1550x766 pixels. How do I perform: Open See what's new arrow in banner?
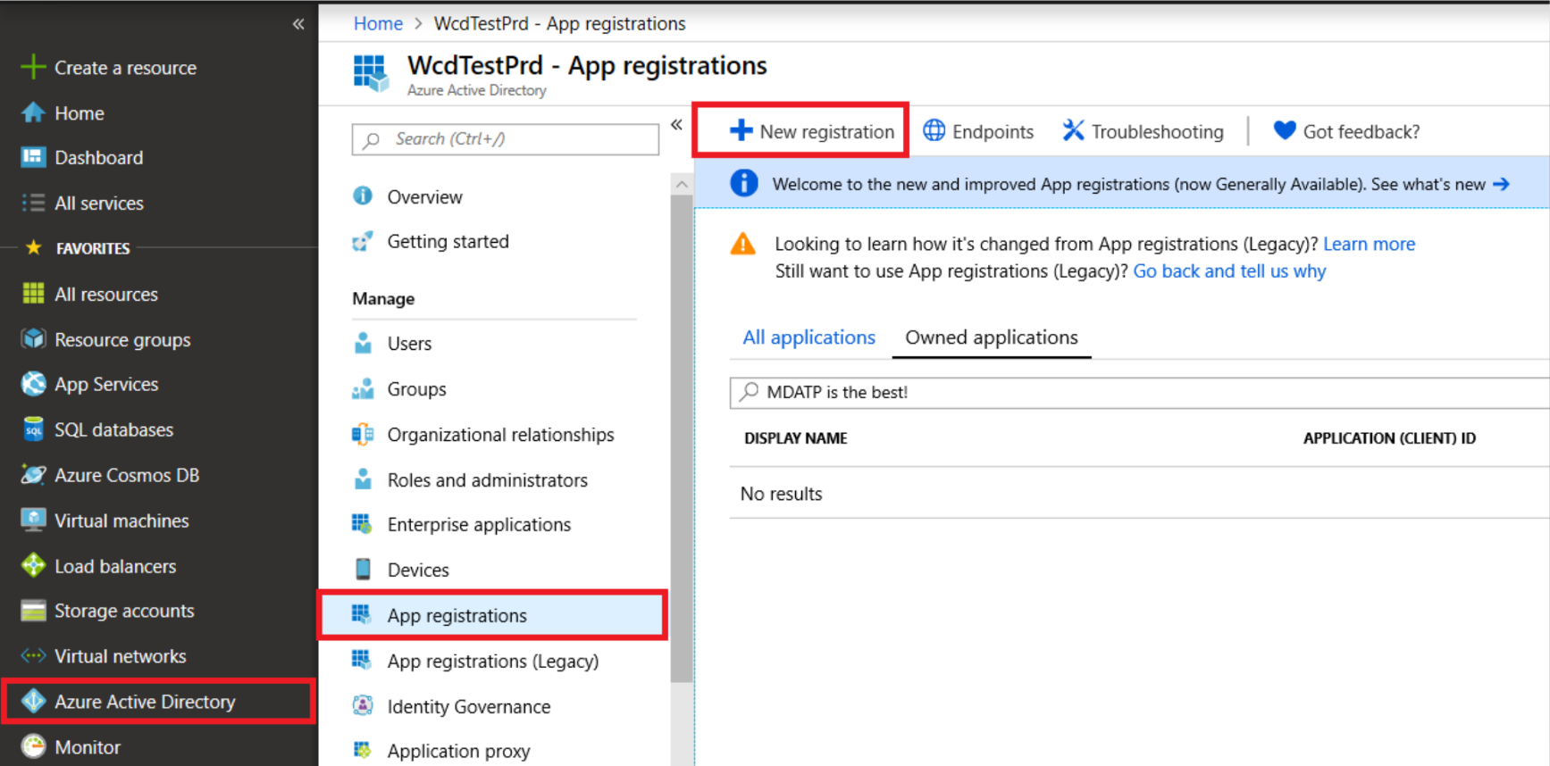(x=1501, y=184)
